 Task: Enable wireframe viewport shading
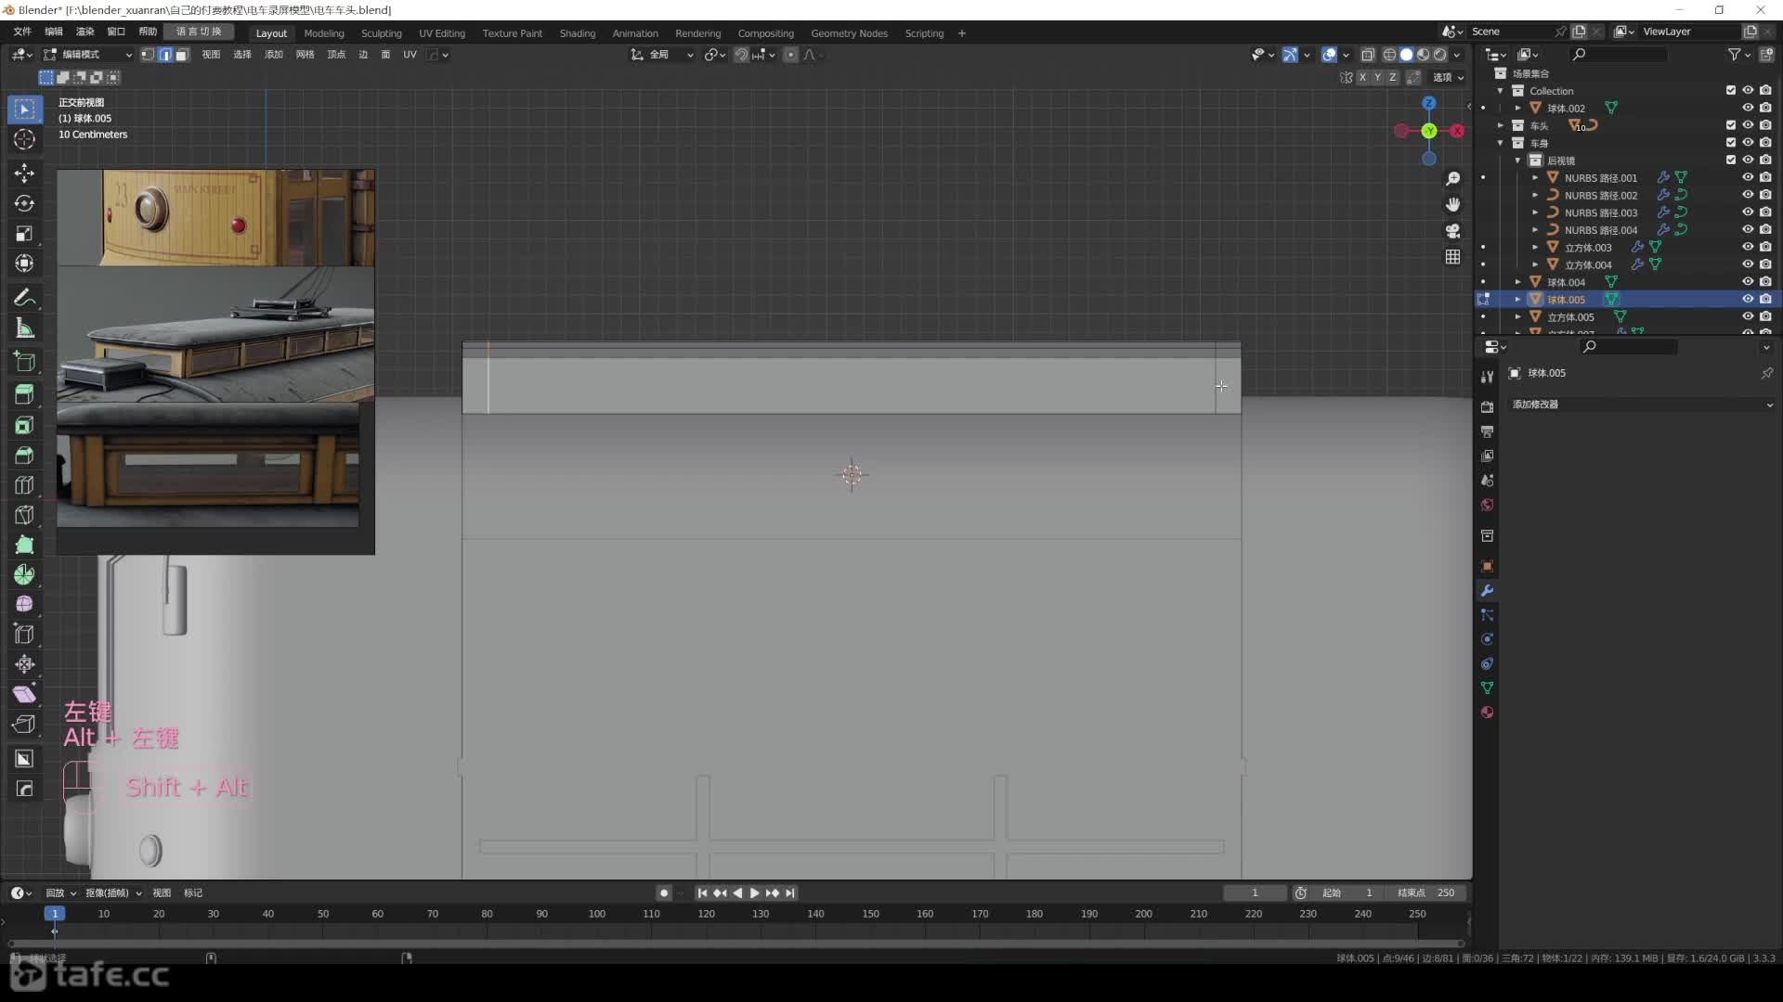tap(1390, 55)
